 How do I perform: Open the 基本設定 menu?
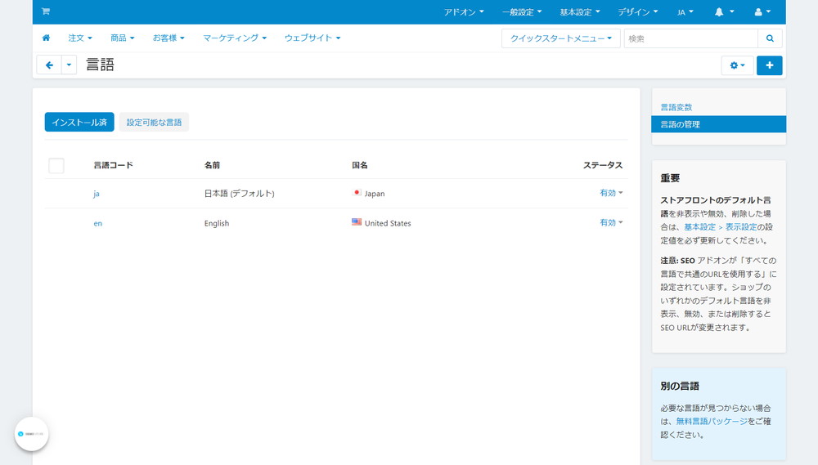(580, 11)
